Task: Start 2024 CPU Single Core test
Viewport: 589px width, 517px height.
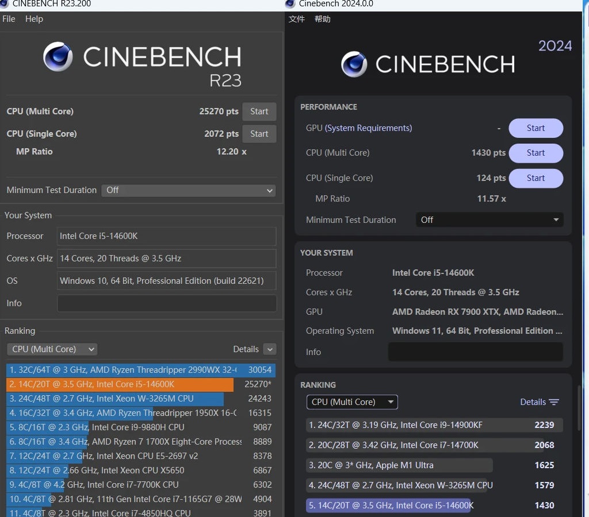Action: (x=536, y=178)
